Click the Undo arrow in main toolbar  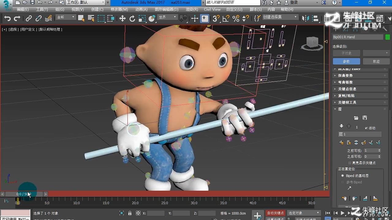(x=7, y=19)
